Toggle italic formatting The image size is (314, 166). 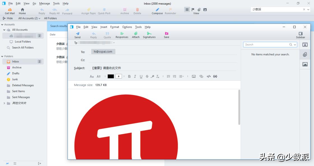[135, 76]
